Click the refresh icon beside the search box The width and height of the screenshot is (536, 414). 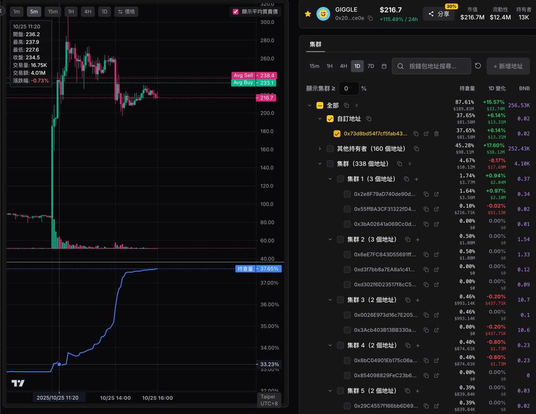pyautogui.click(x=478, y=66)
